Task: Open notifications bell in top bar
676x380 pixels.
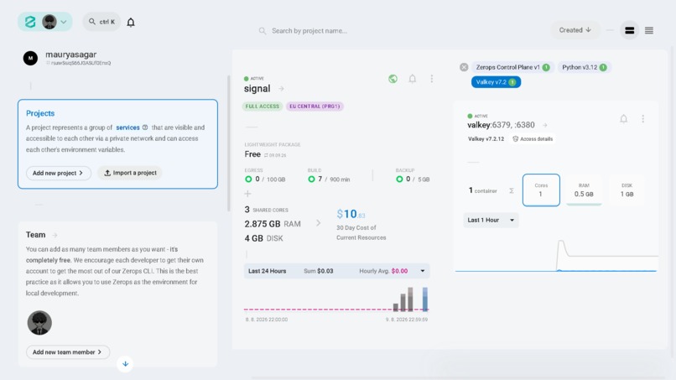Action: click(131, 23)
